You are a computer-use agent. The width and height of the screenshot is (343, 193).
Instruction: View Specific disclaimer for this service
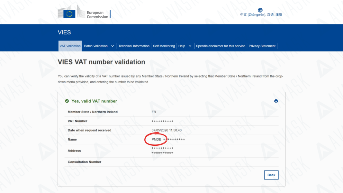221,46
